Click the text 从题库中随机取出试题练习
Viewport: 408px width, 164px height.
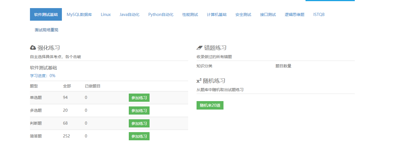[220, 90]
